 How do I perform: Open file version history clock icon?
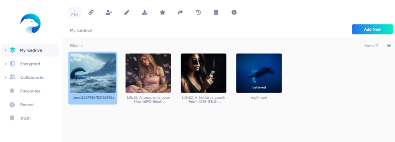[198, 12]
